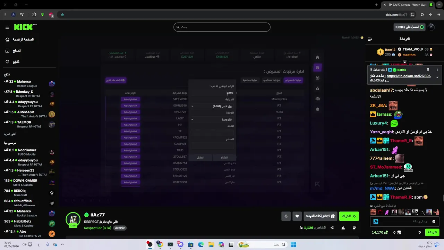Open the chat shop store icon
The height and width of the screenshot is (250, 444).
pos(399,232)
